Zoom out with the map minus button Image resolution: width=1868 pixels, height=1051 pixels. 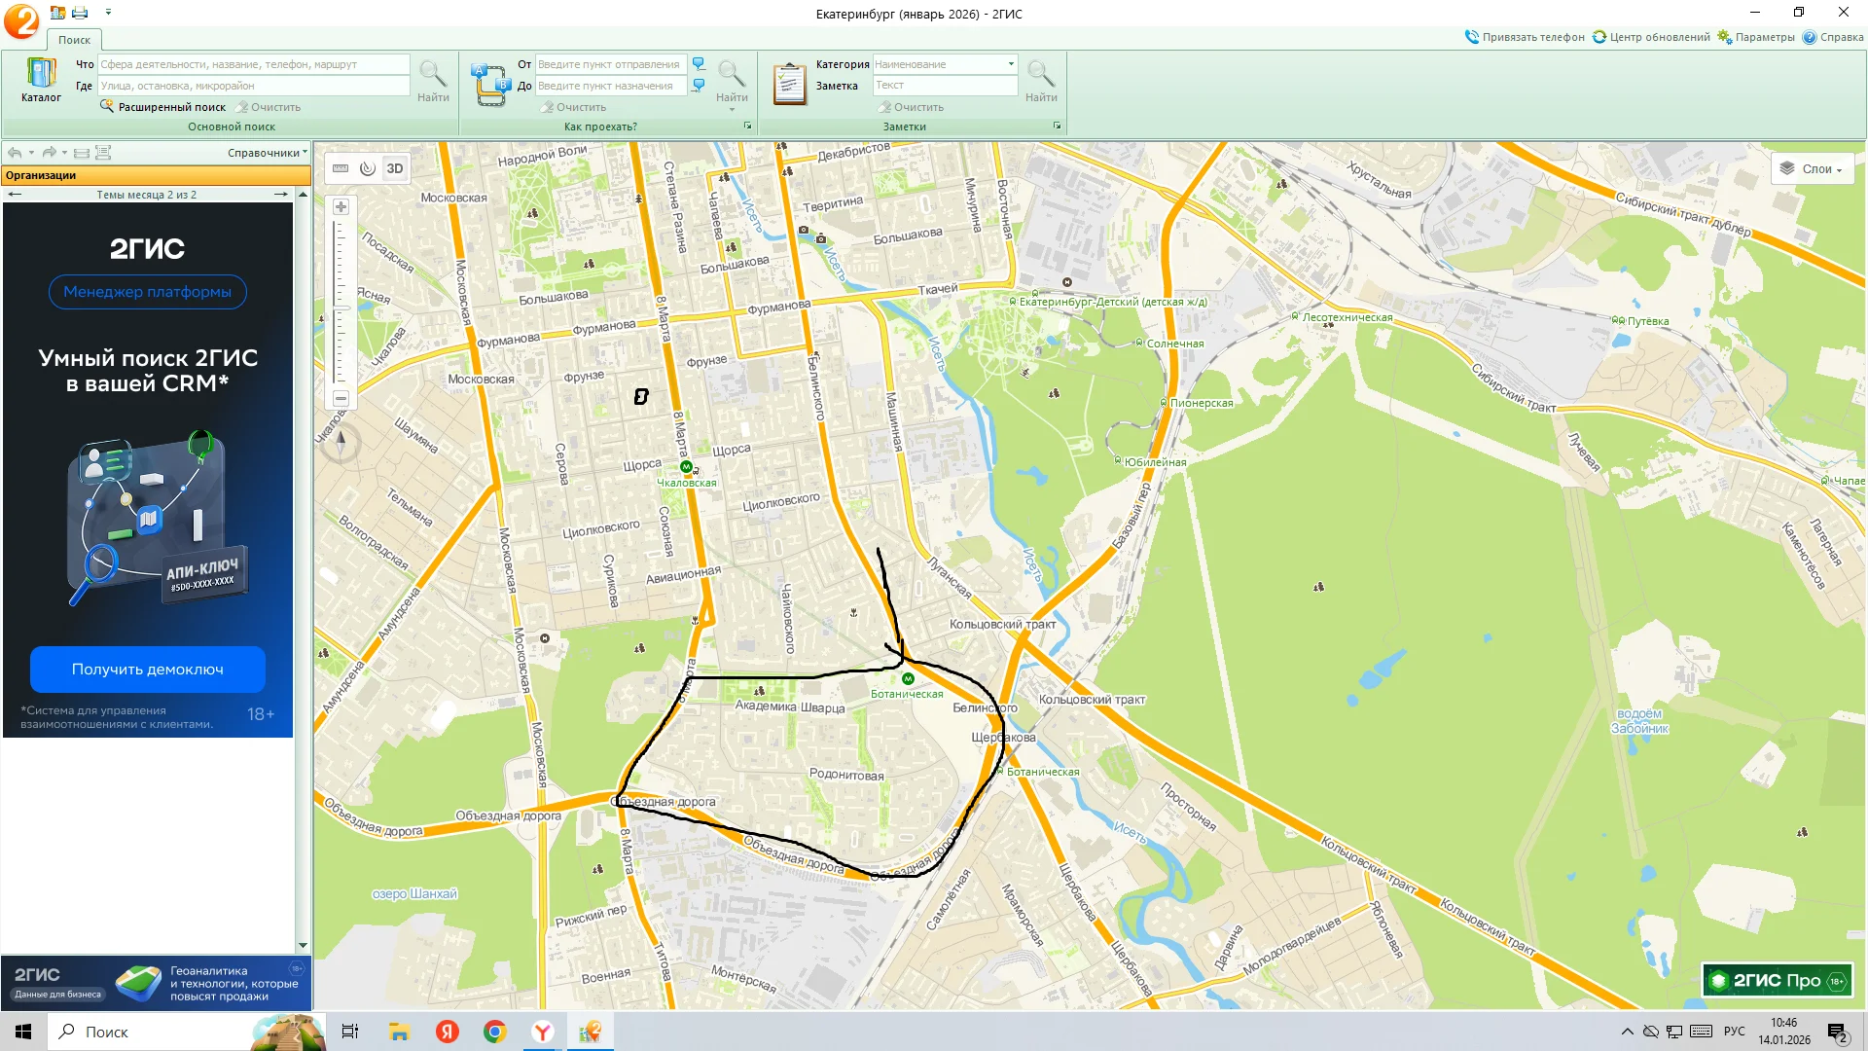coord(341,399)
